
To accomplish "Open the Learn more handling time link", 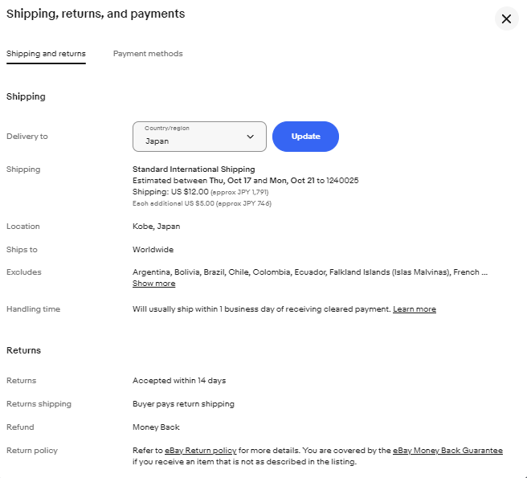I will tap(415, 309).
